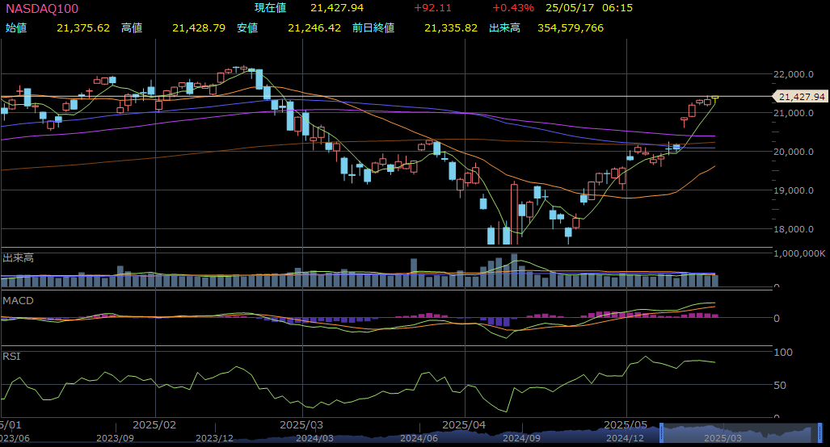Click the NASDAQ100 chart title
This screenshot has width=830, height=447.
coord(42,8)
